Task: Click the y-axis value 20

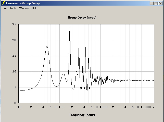Action: [14, 40]
